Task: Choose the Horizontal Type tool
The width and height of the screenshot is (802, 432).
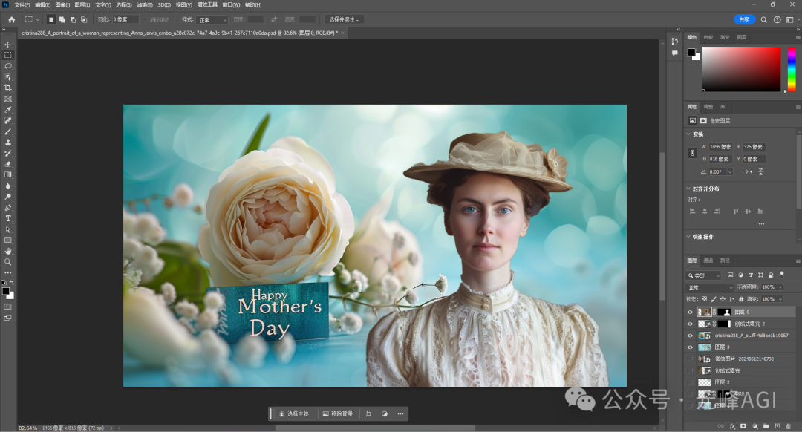Action: click(x=8, y=218)
